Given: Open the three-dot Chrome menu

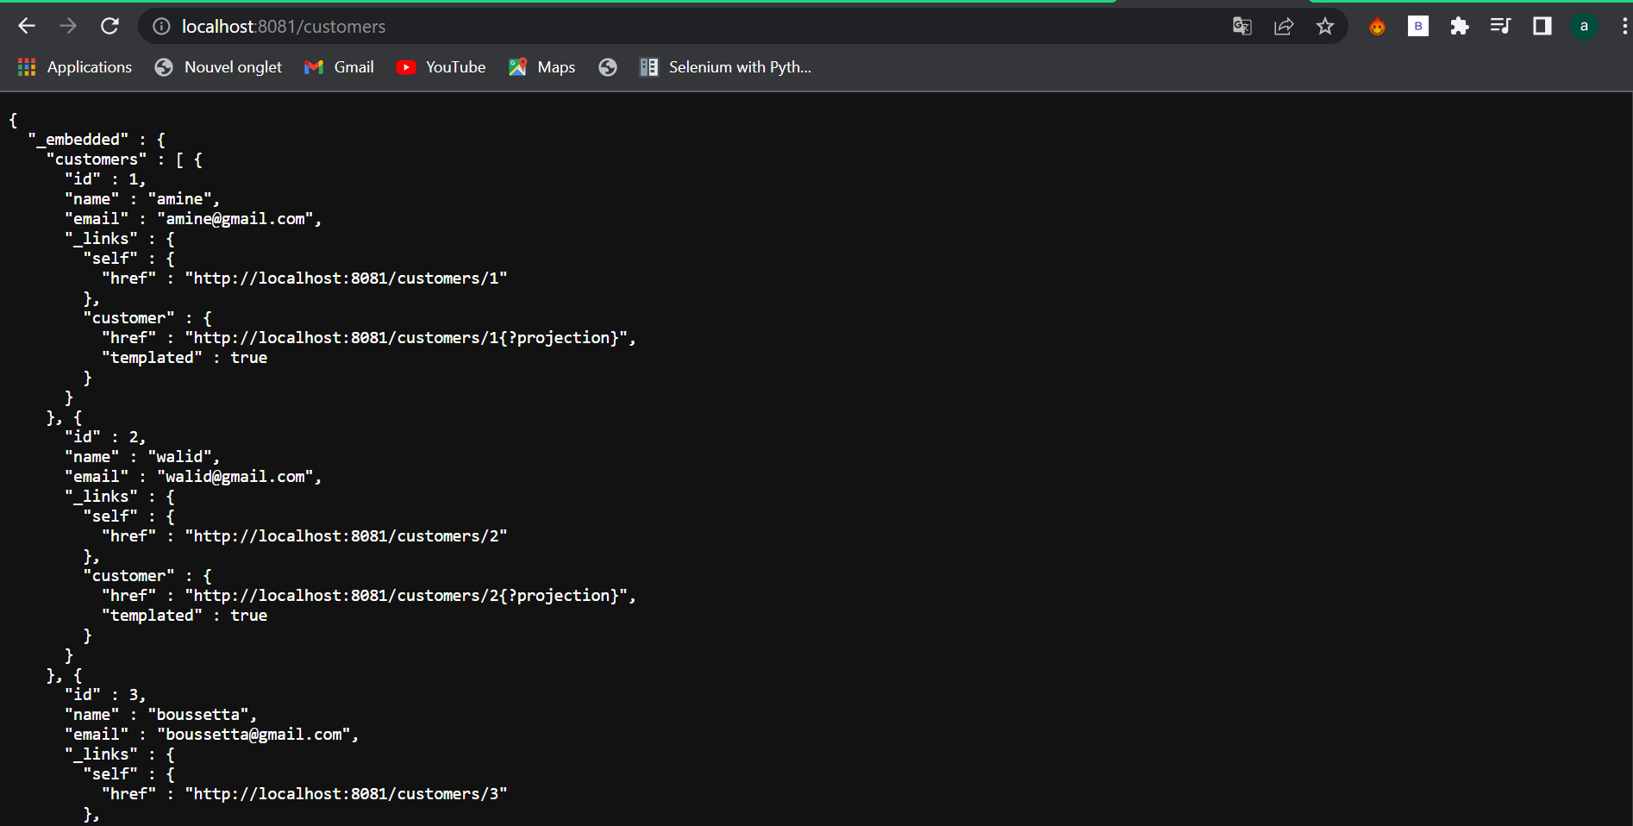Looking at the screenshot, I should click(x=1623, y=26).
